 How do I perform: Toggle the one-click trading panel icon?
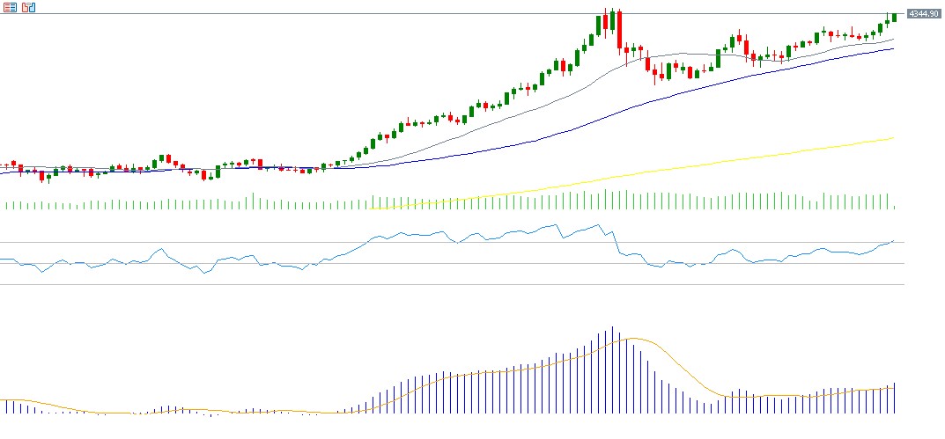click(x=11, y=7)
